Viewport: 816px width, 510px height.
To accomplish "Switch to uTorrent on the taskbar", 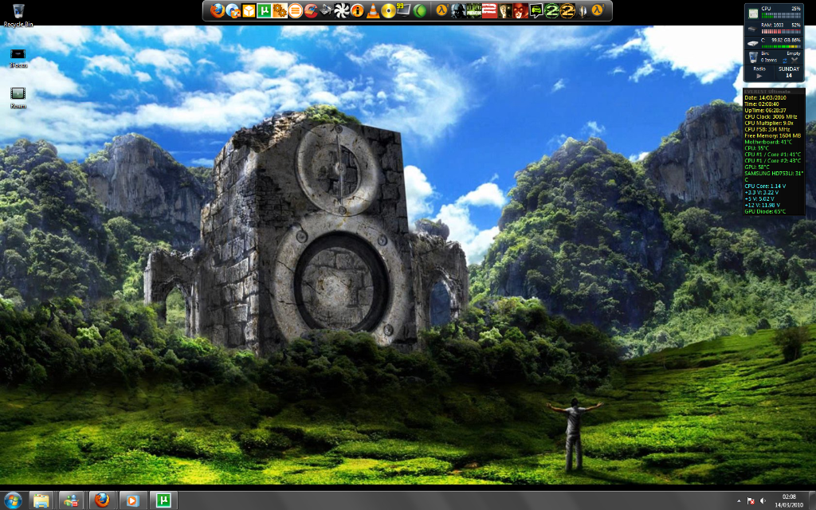I will pyautogui.click(x=163, y=500).
